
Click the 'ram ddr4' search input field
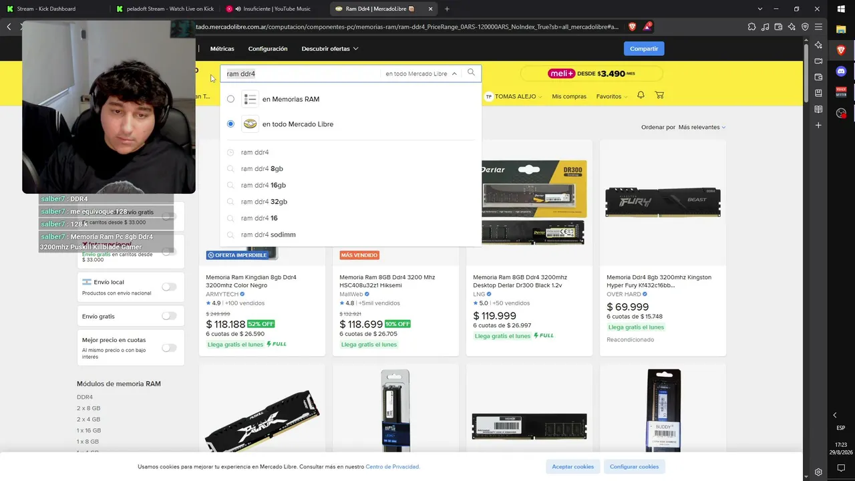click(301, 73)
